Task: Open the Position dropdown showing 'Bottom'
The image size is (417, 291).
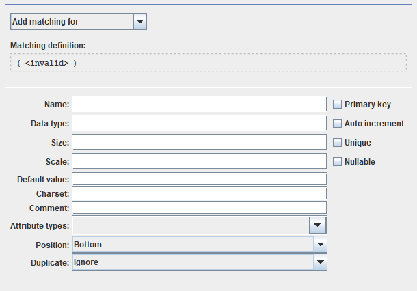Action: (193, 244)
